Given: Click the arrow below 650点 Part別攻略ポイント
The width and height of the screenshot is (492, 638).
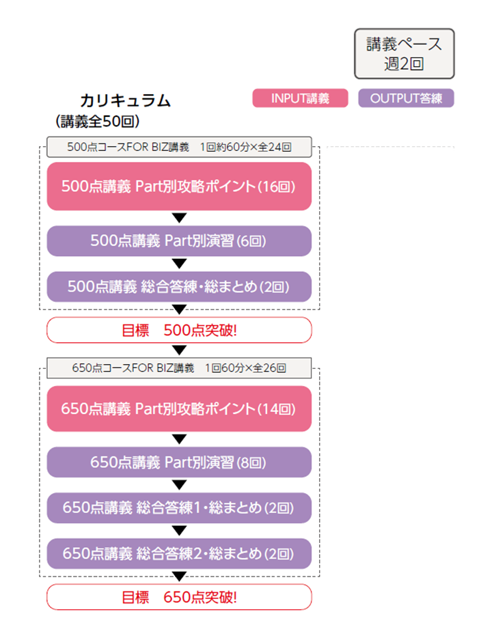Looking at the screenshot, I should (x=179, y=440).
